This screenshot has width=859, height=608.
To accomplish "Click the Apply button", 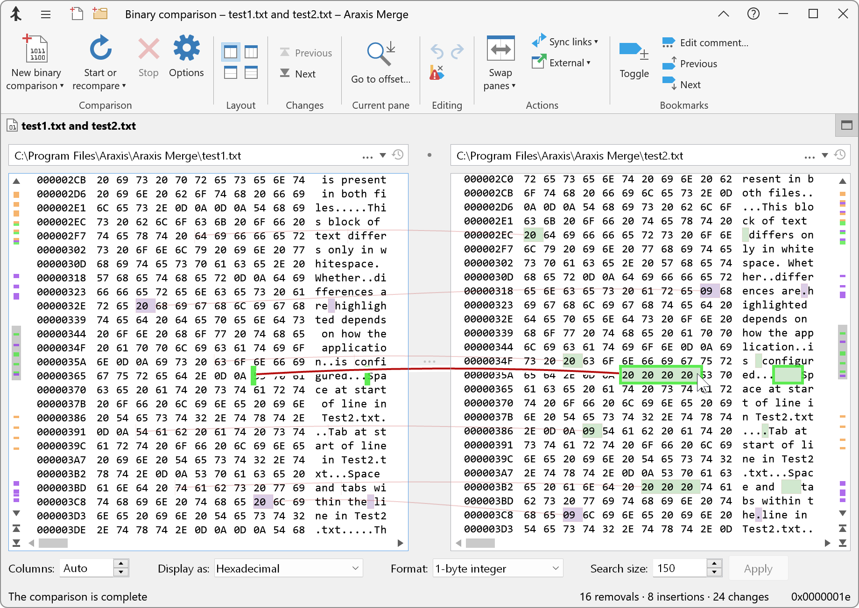I will (758, 568).
